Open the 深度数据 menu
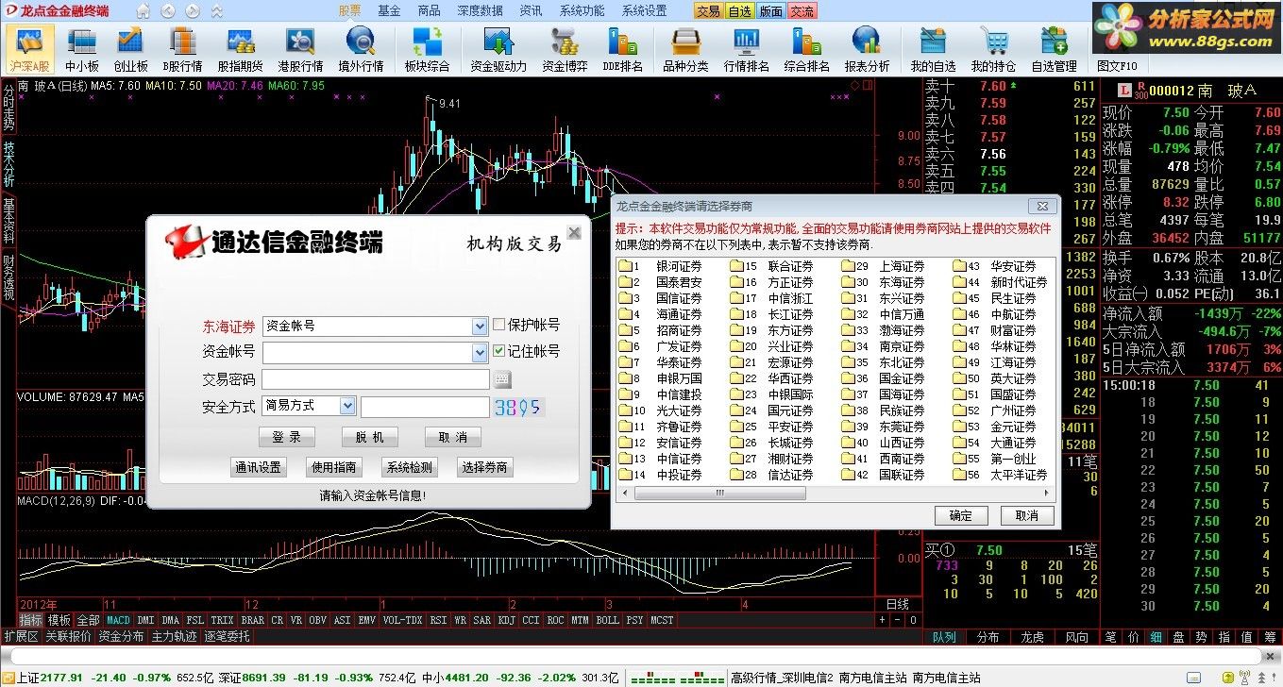The image size is (1283, 687). click(480, 11)
